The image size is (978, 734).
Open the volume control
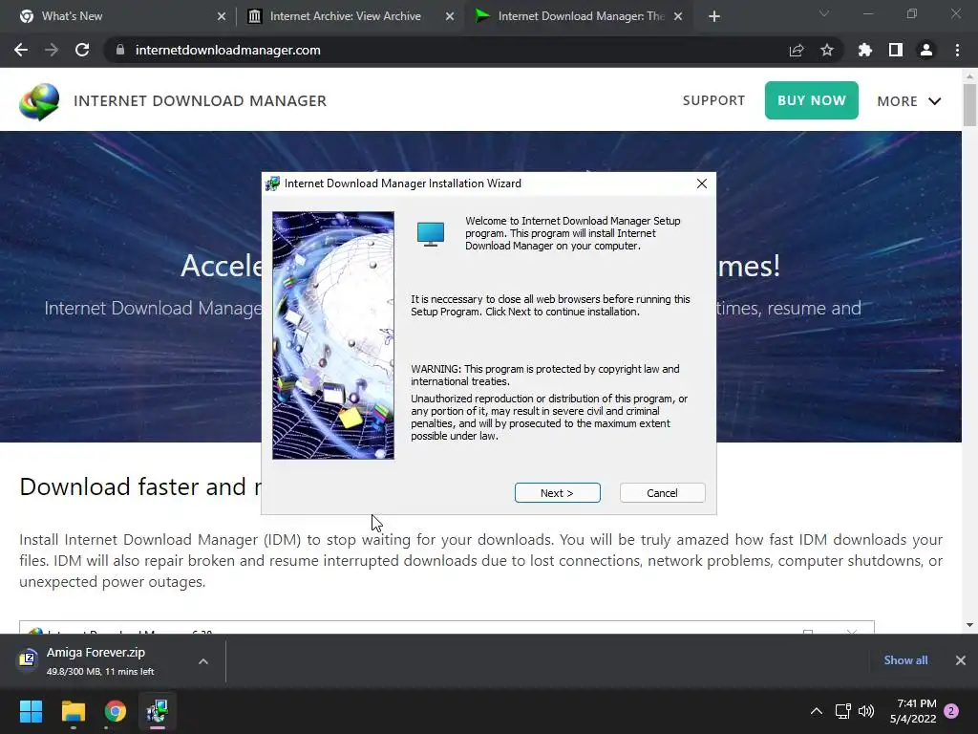866,711
